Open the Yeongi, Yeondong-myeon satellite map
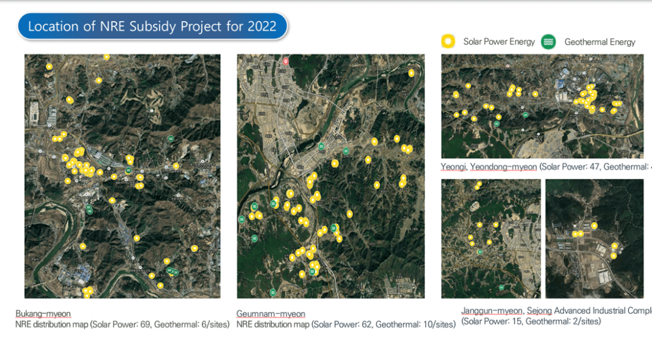 pos(542,106)
